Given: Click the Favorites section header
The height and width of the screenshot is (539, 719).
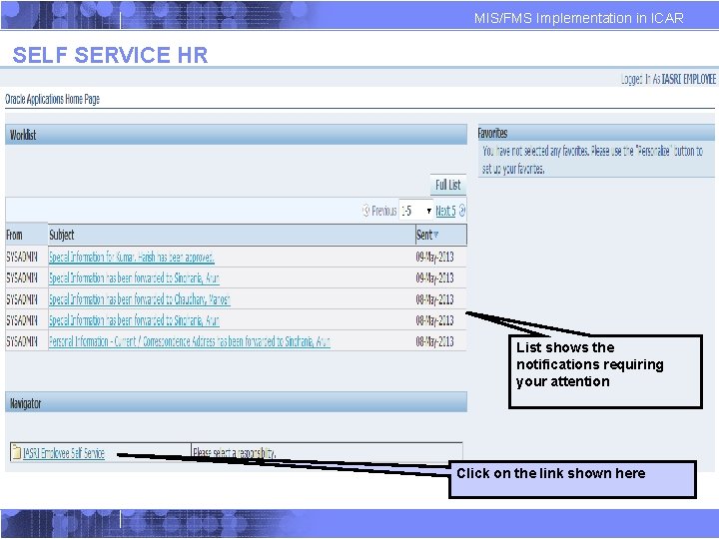Looking at the screenshot, I should point(596,133).
